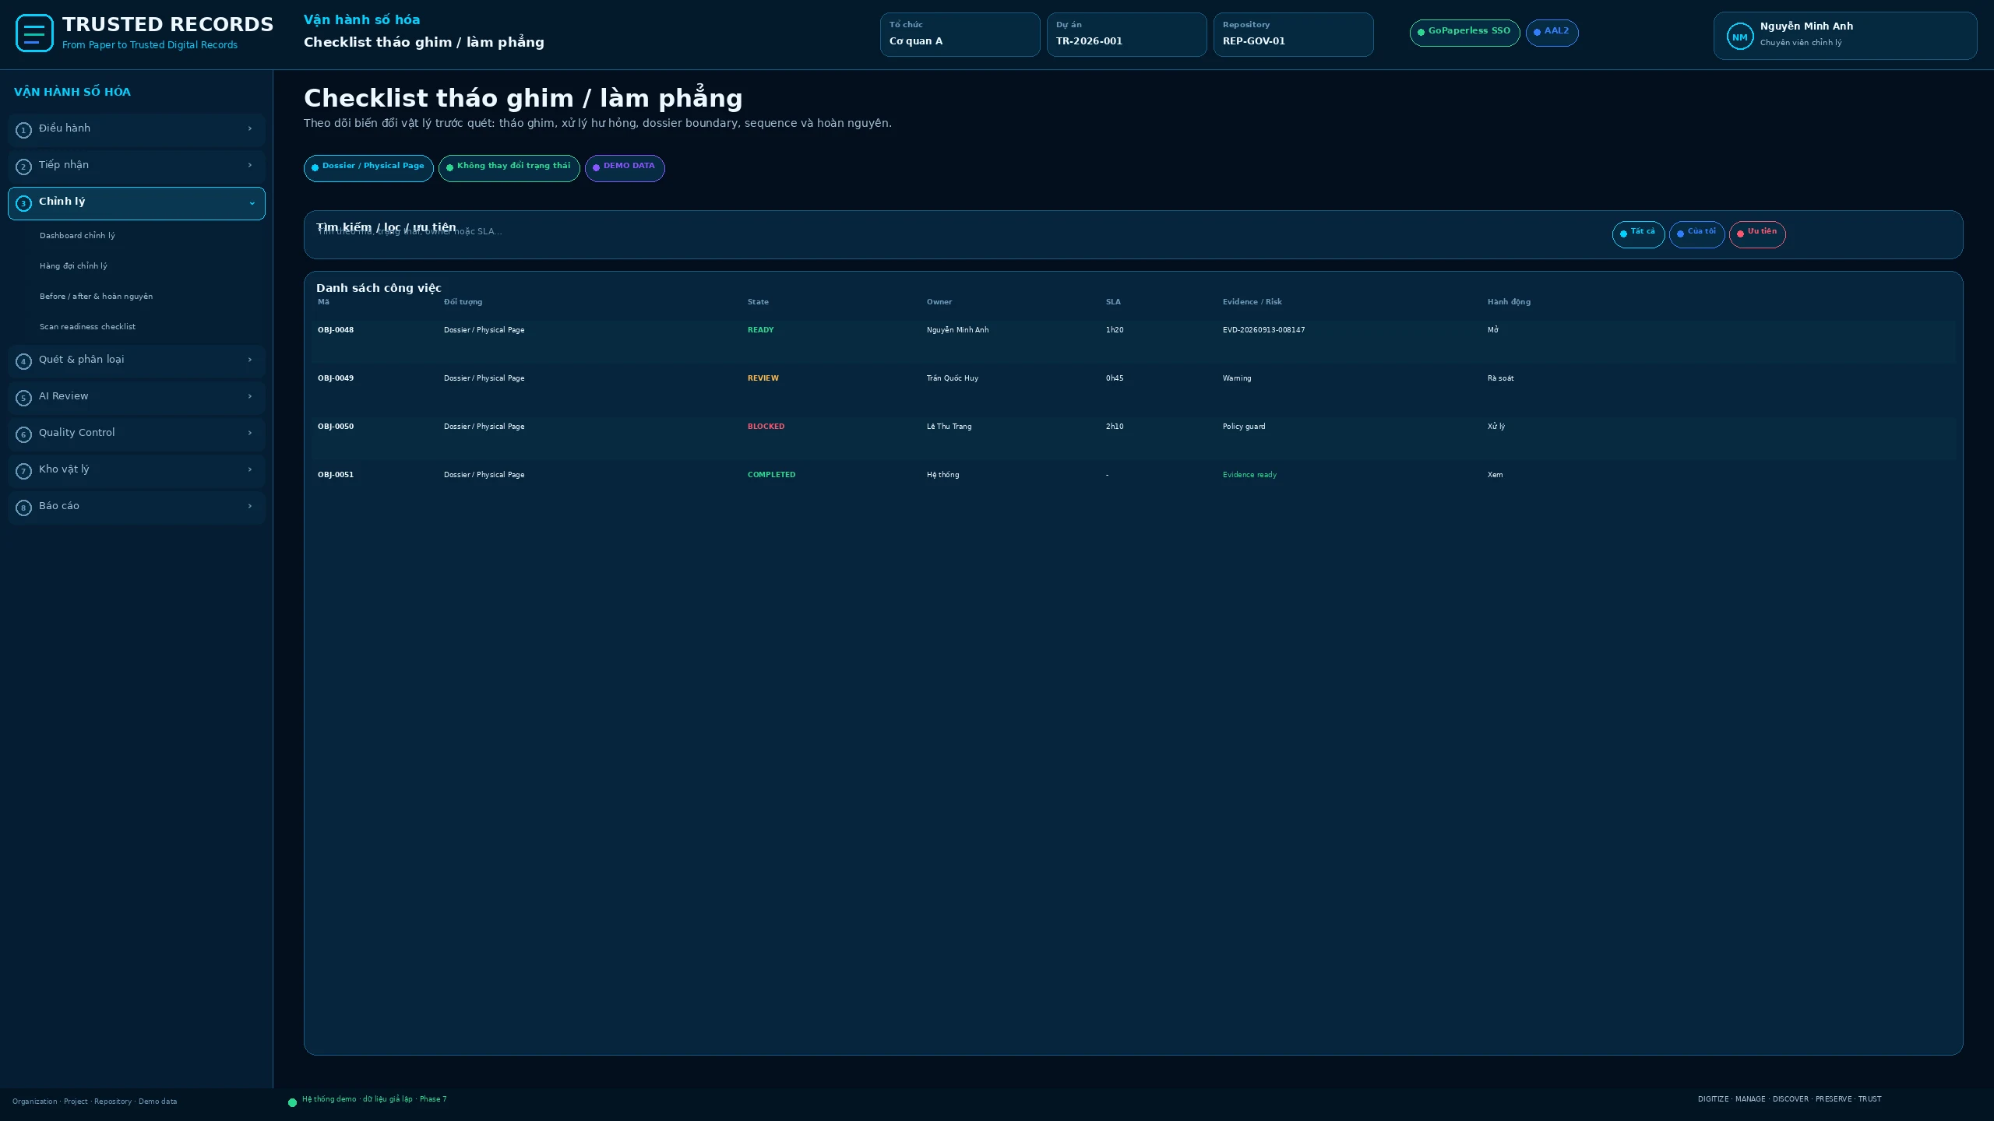Click Rà soát action for OBJ-0049
The image size is (1994, 1121).
[1500, 378]
